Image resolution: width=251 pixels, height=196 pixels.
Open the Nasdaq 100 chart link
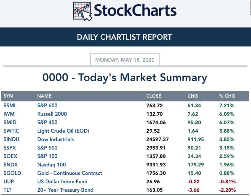point(51,165)
